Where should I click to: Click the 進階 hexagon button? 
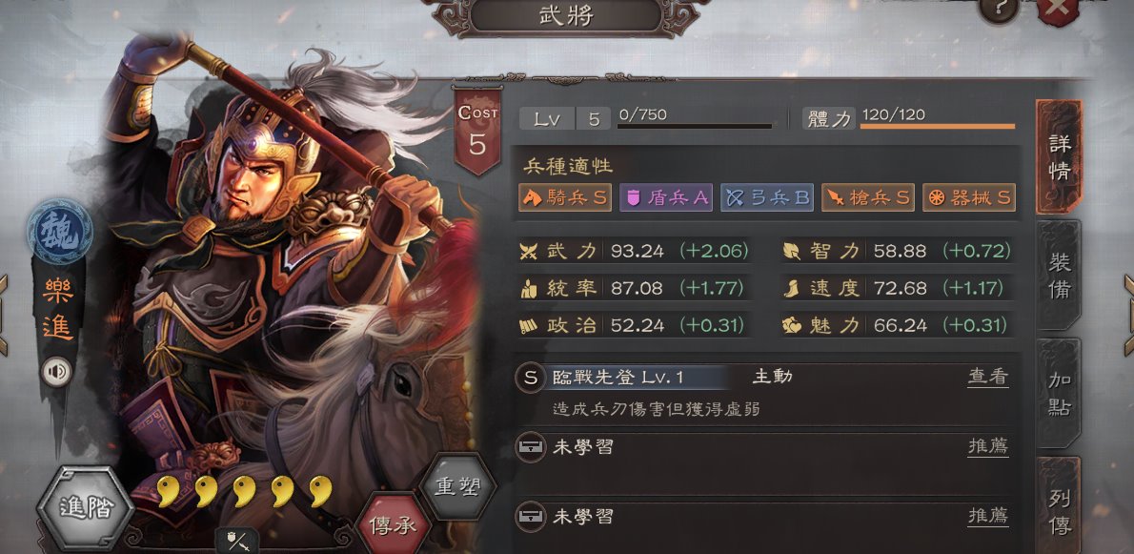[86, 509]
